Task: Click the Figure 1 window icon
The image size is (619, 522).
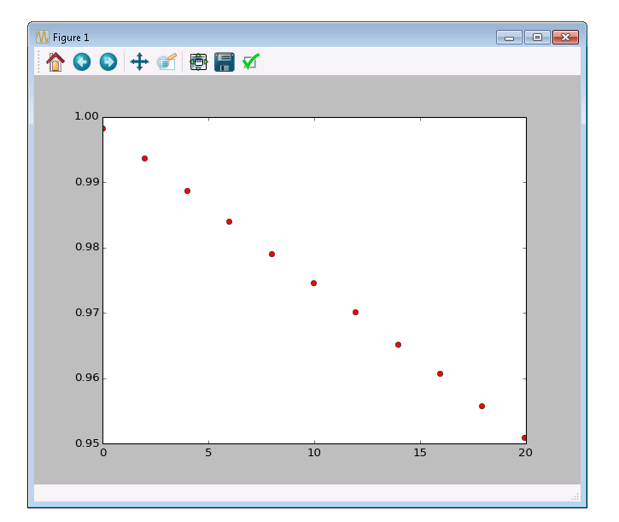Action: click(42, 37)
